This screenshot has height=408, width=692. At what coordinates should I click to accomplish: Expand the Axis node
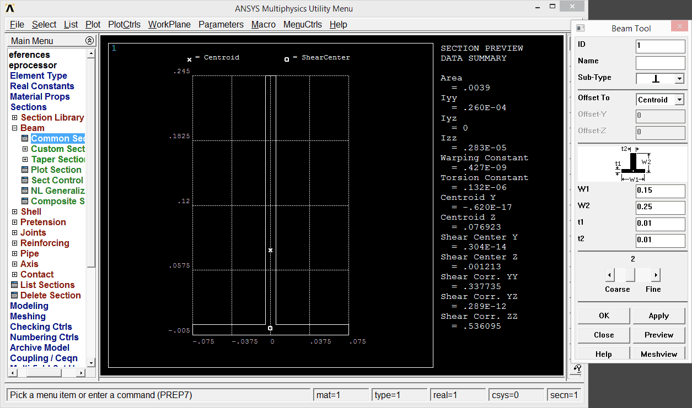pos(15,264)
